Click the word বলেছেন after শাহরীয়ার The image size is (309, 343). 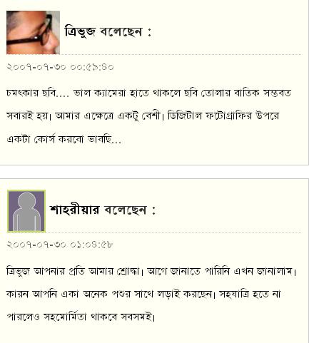click(125, 210)
